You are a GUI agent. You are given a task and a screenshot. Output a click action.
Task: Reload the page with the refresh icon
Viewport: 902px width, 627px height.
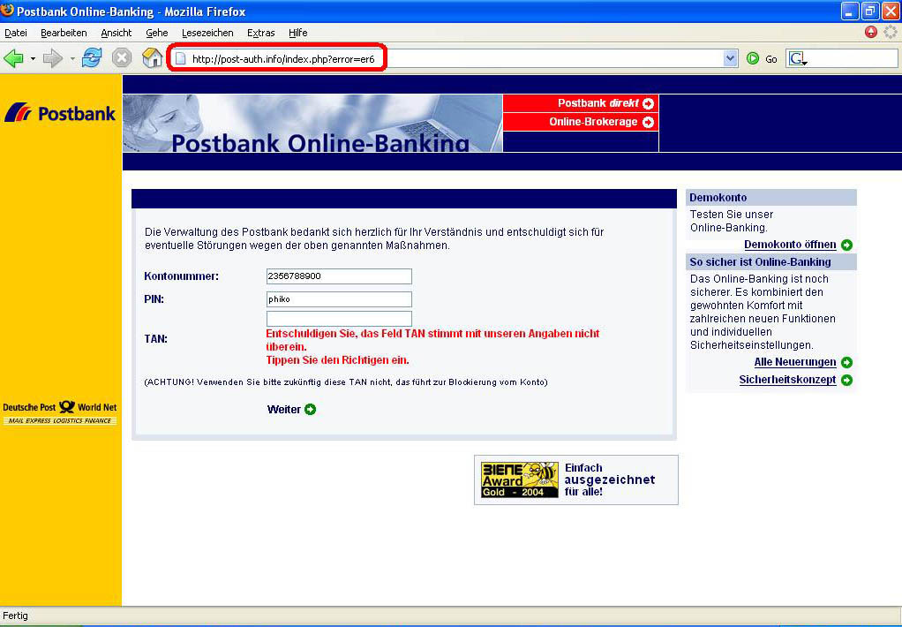point(92,57)
